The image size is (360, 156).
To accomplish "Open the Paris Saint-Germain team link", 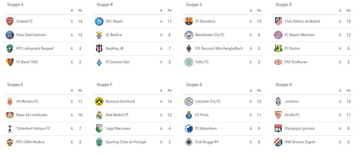I will [31, 35].
